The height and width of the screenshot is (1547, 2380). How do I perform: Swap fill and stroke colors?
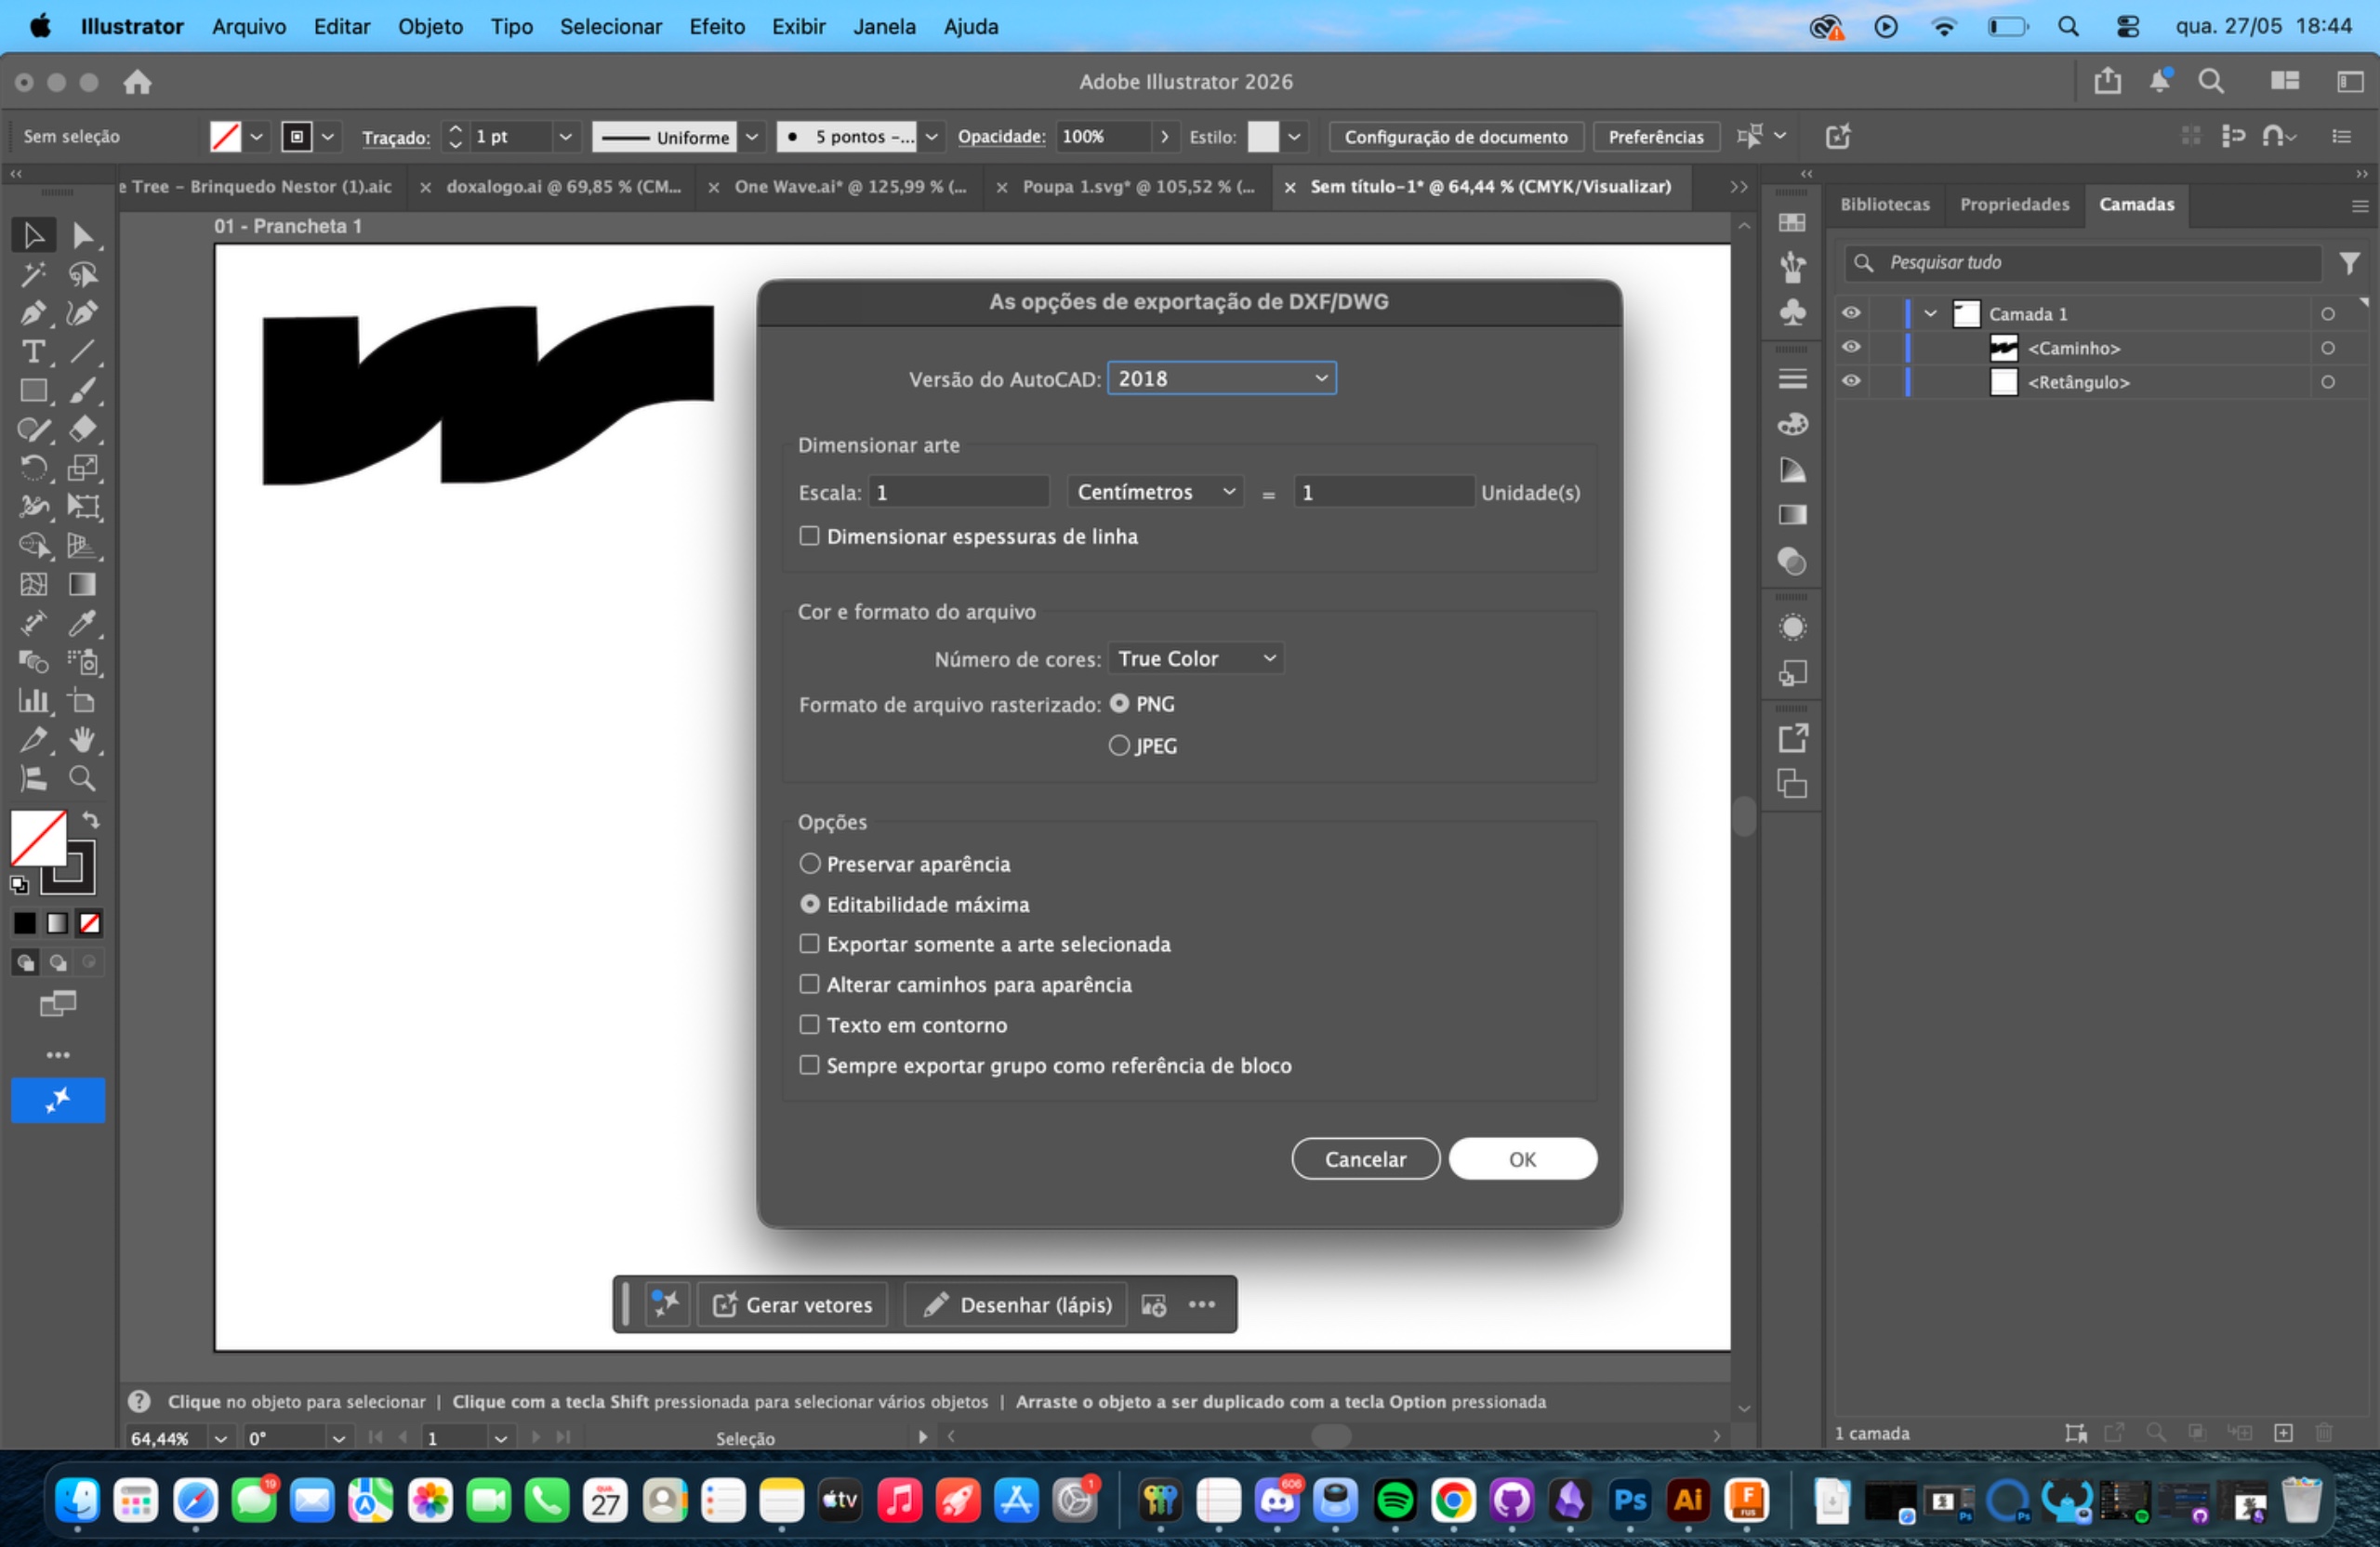point(91,821)
